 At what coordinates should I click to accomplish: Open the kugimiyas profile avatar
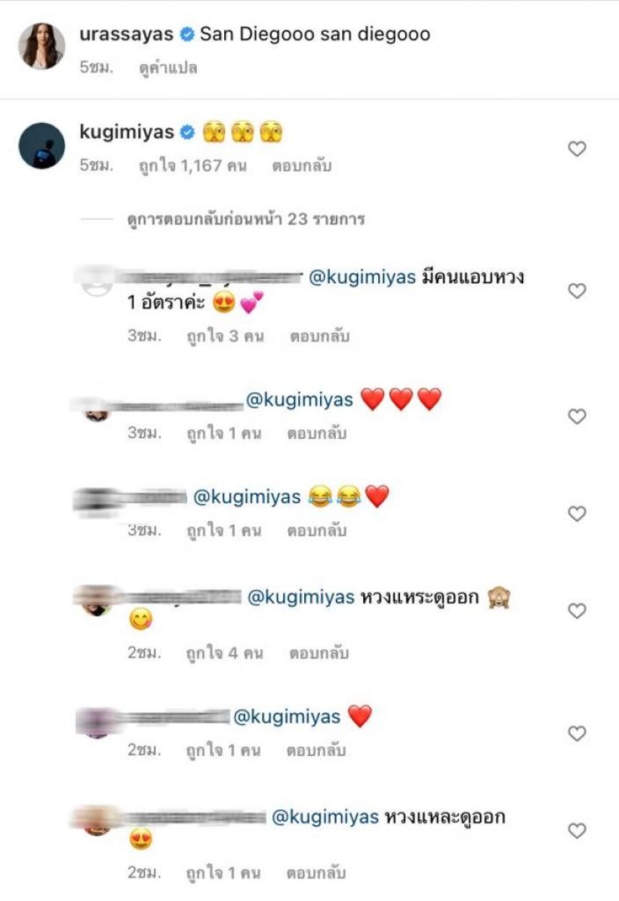pos(41,145)
